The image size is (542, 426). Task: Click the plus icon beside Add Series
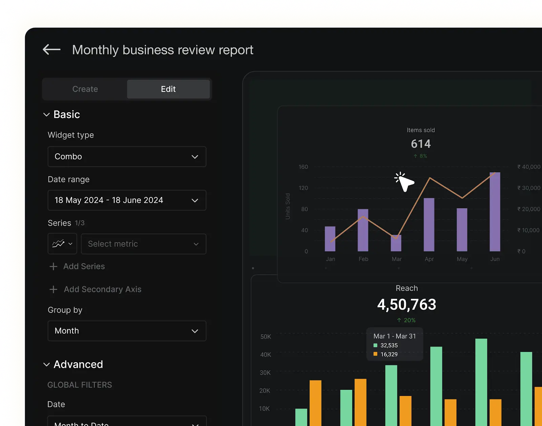[53, 266]
